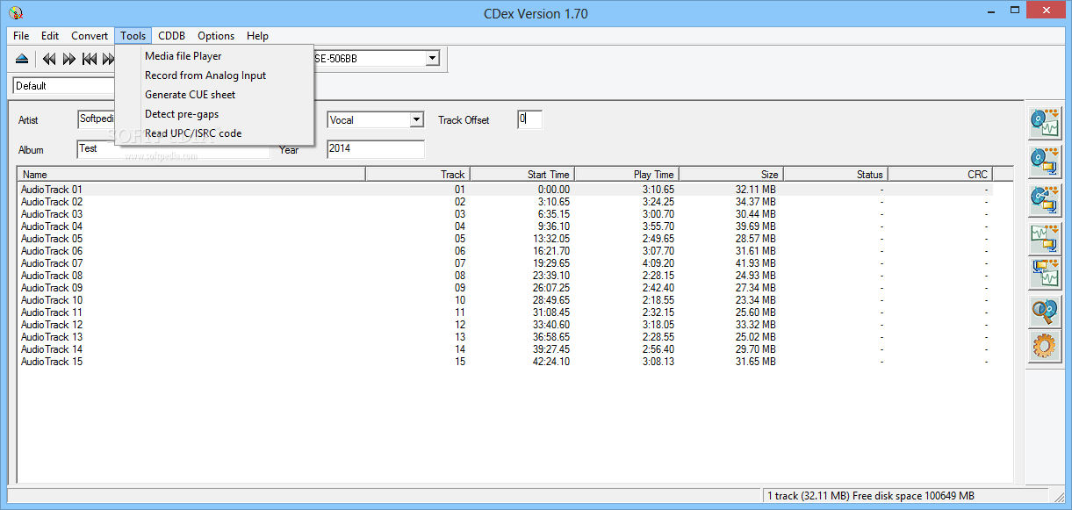Image resolution: width=1072 pixels, height=510 pixels.
Task: Convert compressed audio to WAV icon
Action: click(1044, 273)
